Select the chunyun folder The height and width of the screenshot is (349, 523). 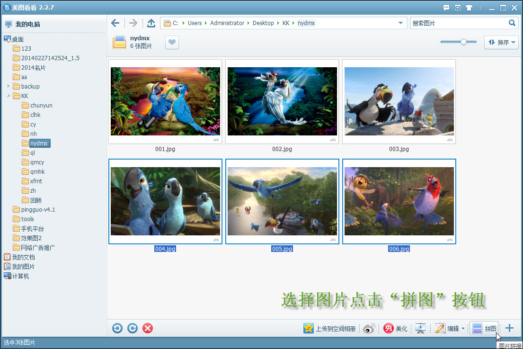coord(41,106)
